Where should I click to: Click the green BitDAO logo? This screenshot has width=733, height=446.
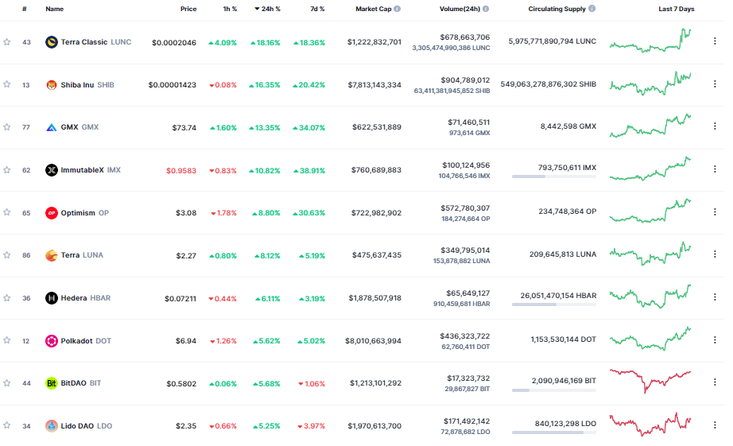[x=52, y=383]
